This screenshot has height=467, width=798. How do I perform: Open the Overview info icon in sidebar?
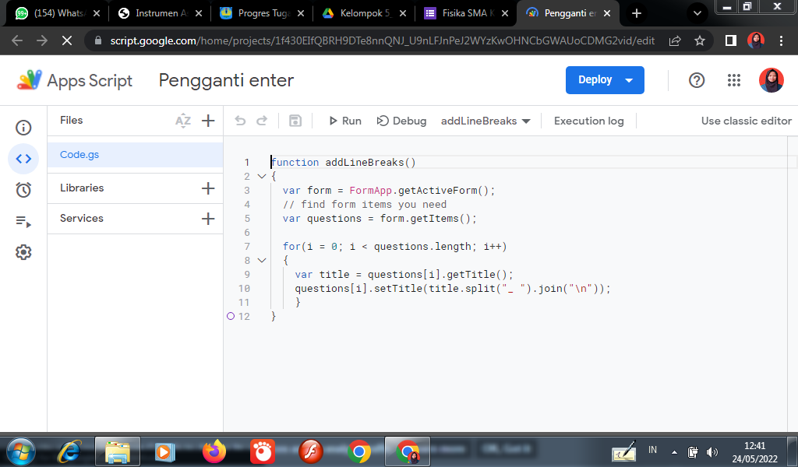pyautogui.click(x=23, y=128)
